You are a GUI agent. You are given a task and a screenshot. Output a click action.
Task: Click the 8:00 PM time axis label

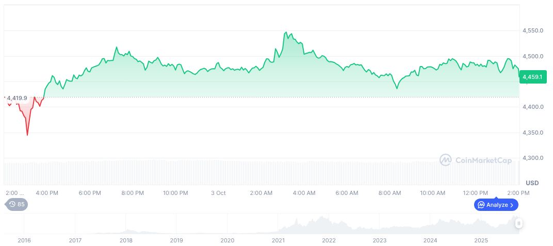133,193
